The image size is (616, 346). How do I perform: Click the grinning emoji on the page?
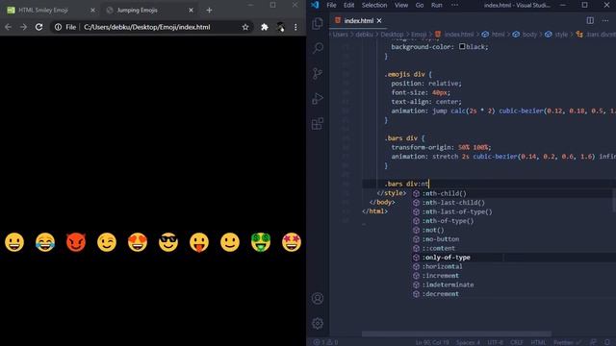tap(14, 242)
